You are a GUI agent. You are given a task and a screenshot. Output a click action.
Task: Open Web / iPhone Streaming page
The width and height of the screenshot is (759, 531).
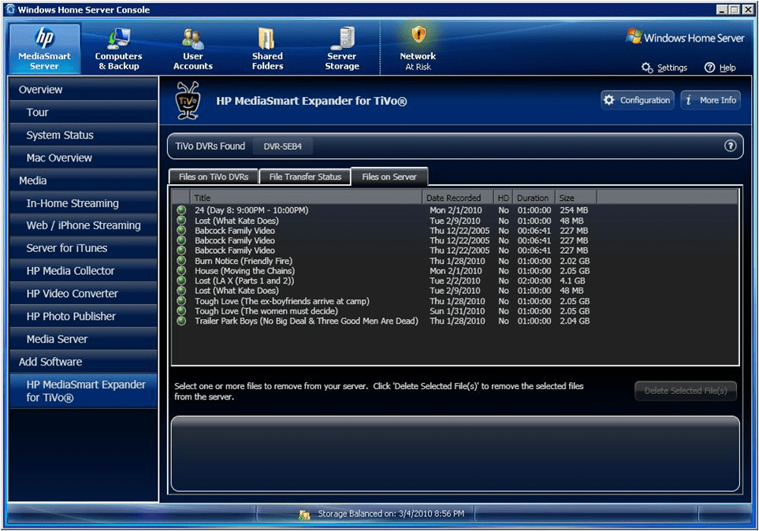(84, 225)
